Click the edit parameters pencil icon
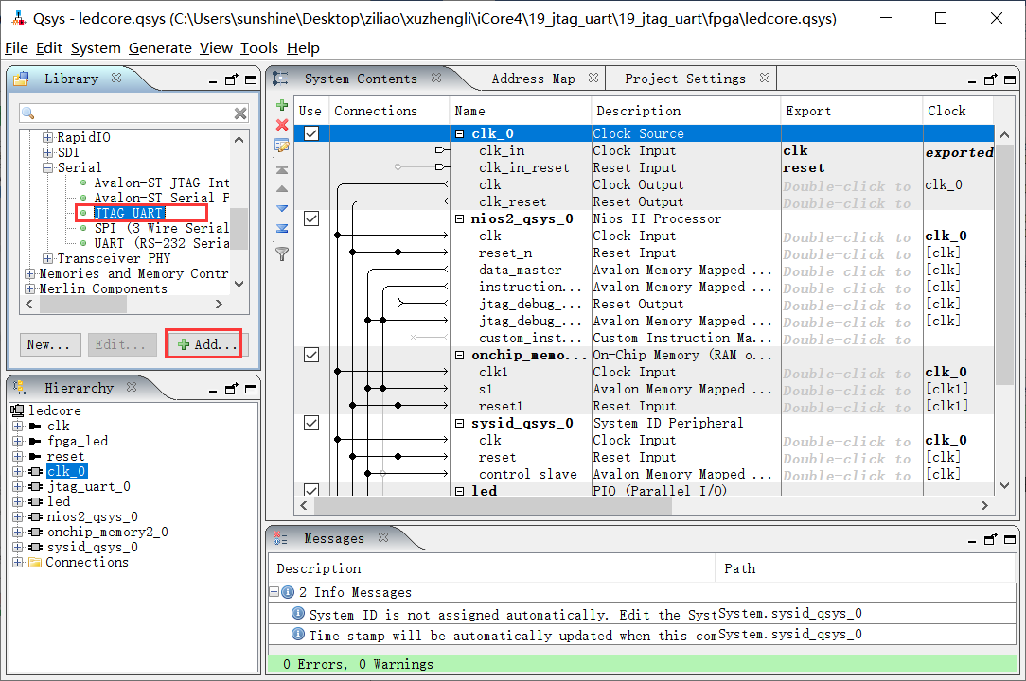1026x681 pixels. [281, 146]
